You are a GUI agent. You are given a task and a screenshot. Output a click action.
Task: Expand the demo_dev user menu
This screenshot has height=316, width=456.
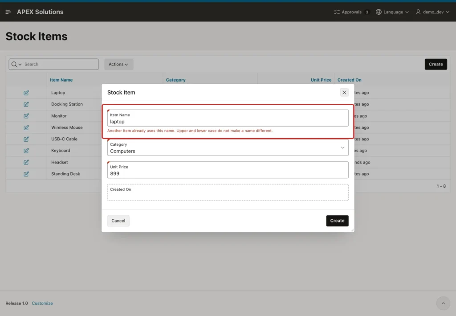[432, 12]
